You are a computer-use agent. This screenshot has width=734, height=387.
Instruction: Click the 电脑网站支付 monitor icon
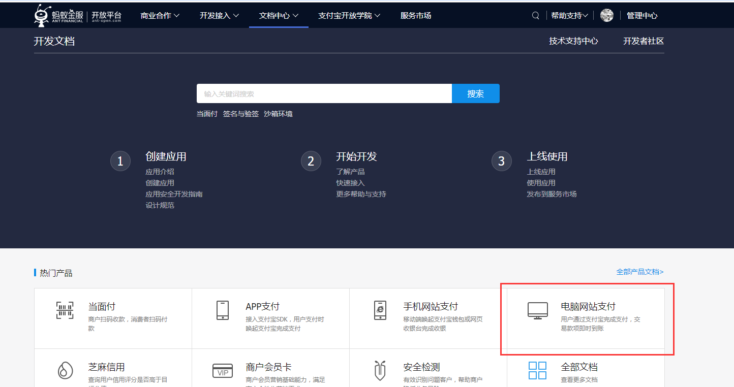(537, 310)
